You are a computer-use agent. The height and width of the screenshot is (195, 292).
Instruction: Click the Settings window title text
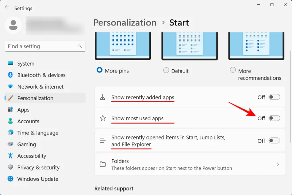point(23,8)
